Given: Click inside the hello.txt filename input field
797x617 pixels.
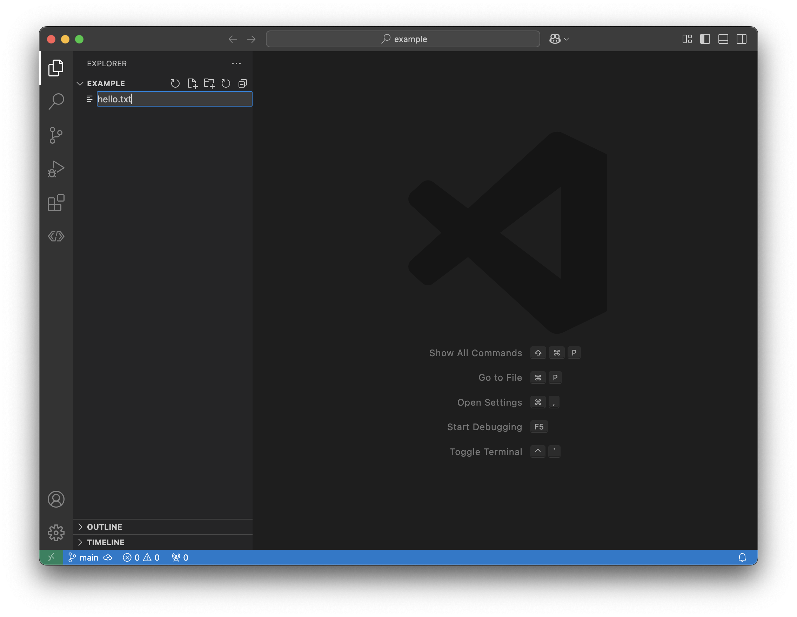Looking at the screenshot, I should (174, 99).
